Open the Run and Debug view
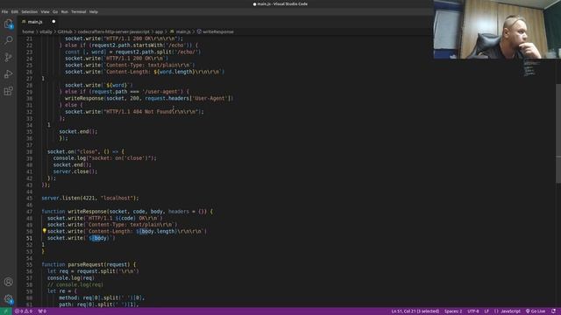The height and width of the screenshot is (315, 561). (x=8, y=73)
